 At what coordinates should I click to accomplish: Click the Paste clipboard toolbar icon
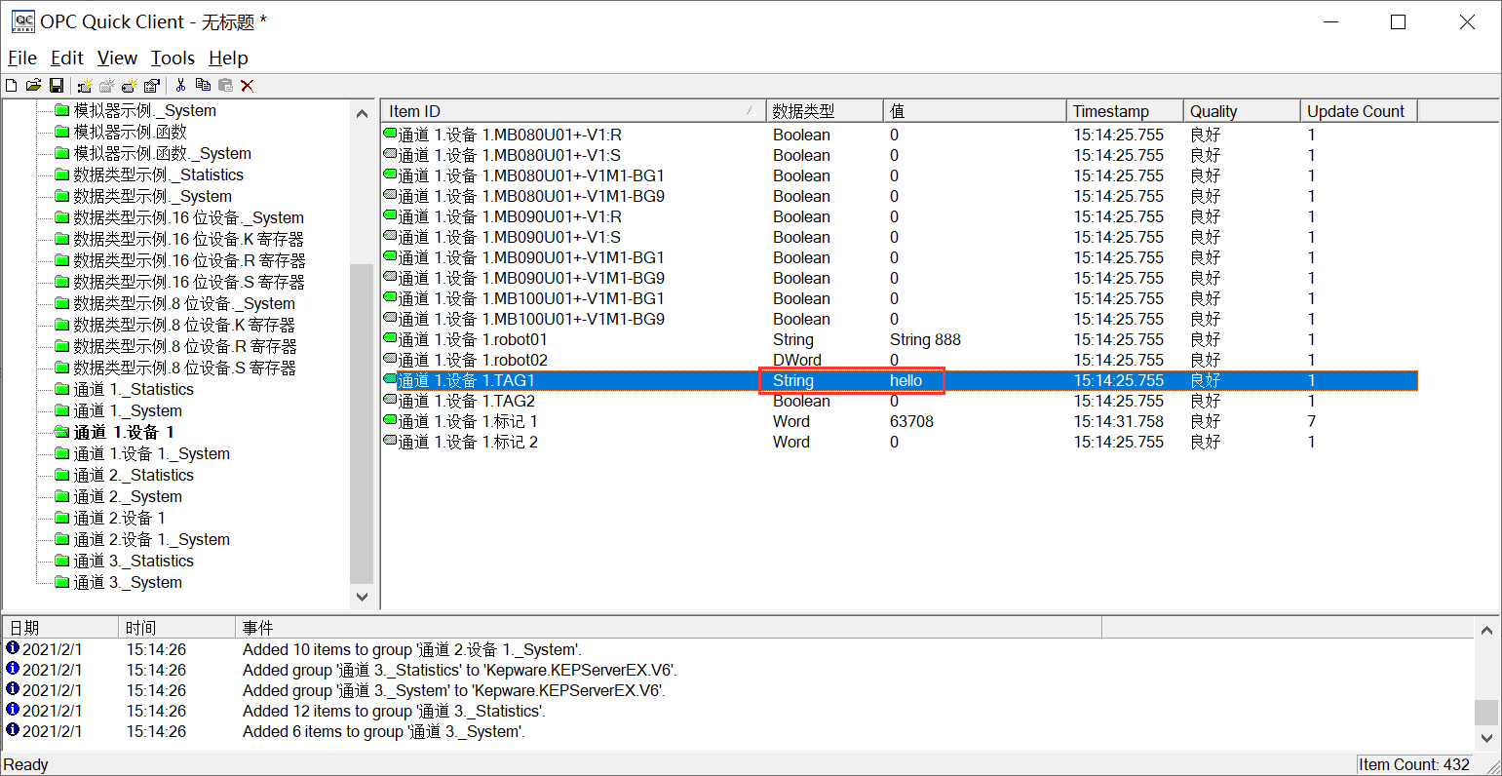(225, 86)
